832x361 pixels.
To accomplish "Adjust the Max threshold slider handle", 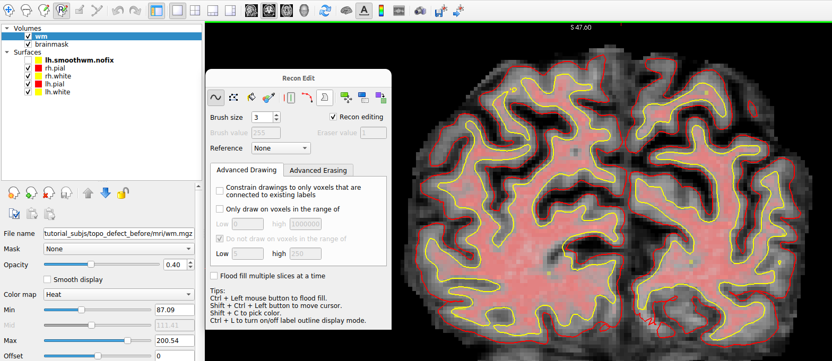I will (x=127, y=340).
